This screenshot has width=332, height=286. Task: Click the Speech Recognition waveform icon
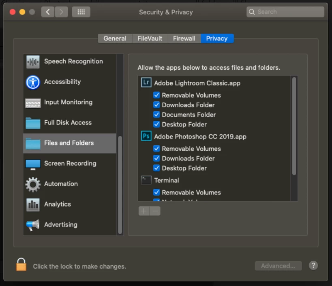(x=33, y=62)
